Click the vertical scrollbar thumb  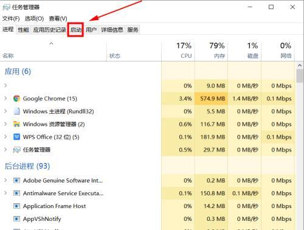pyautogui.click(x=300, y=76)
